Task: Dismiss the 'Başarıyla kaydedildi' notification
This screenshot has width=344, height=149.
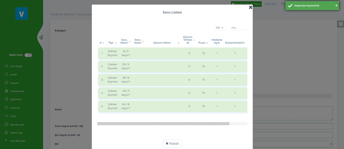Action: coord(336,5)
